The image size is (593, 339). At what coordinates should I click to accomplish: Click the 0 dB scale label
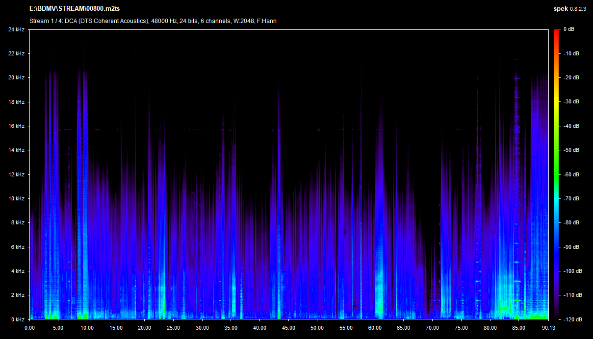[569, 29]
